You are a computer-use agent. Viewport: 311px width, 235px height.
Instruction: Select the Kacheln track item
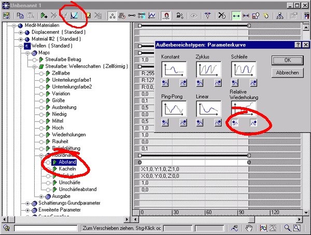coord(68,169)
